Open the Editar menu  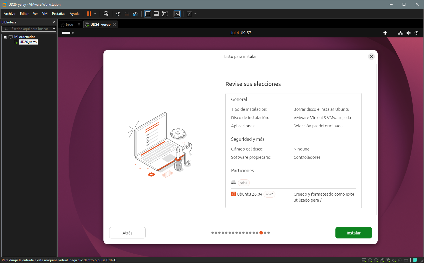click(x=24, y=14)
